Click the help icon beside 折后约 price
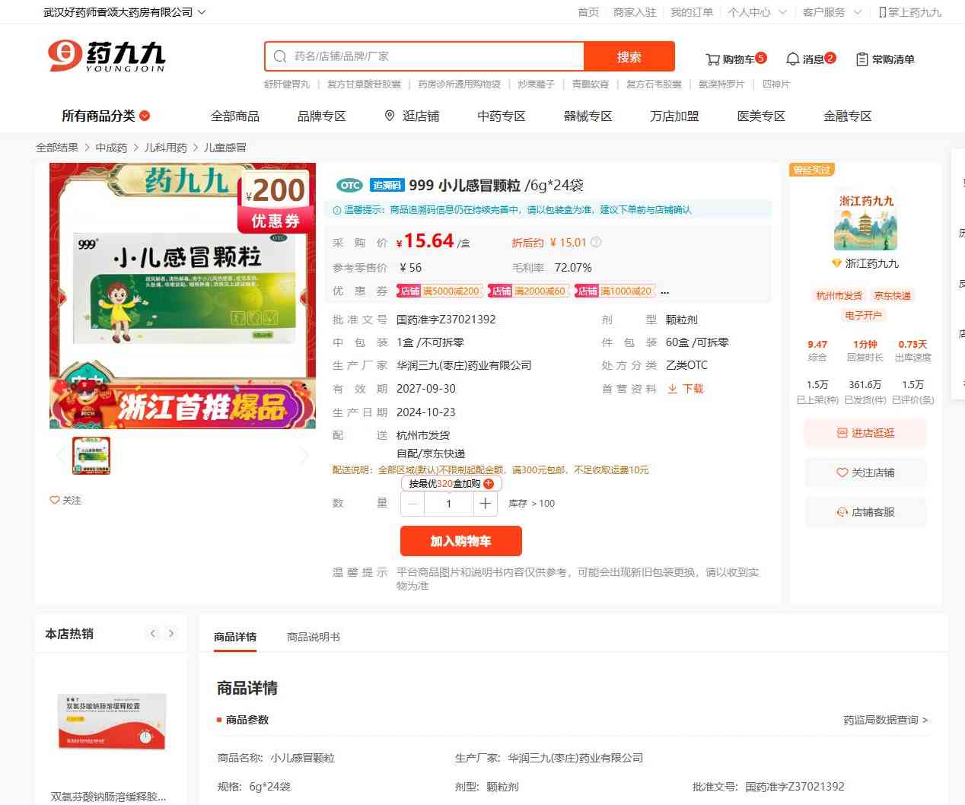965x805 pixels. point(596,243)
